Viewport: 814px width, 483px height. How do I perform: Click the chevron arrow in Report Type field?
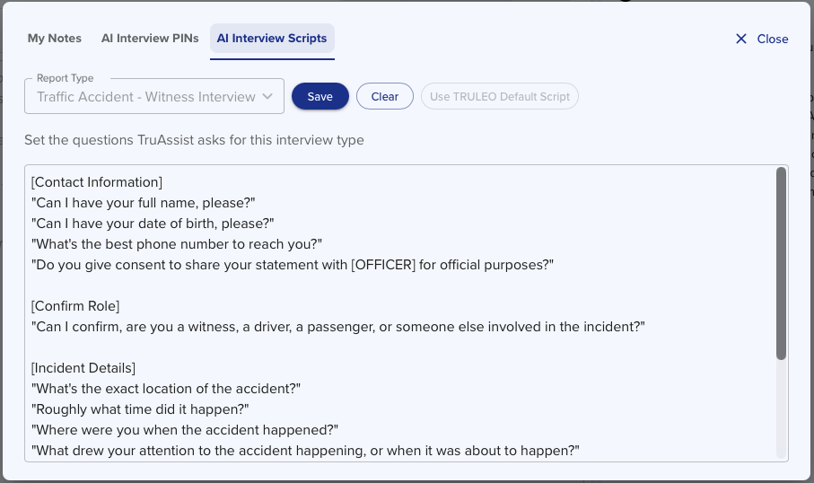(x=267, y=97)
